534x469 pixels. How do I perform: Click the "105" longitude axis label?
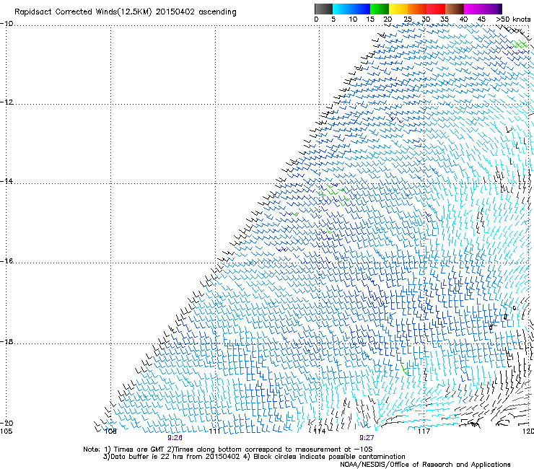6,431
